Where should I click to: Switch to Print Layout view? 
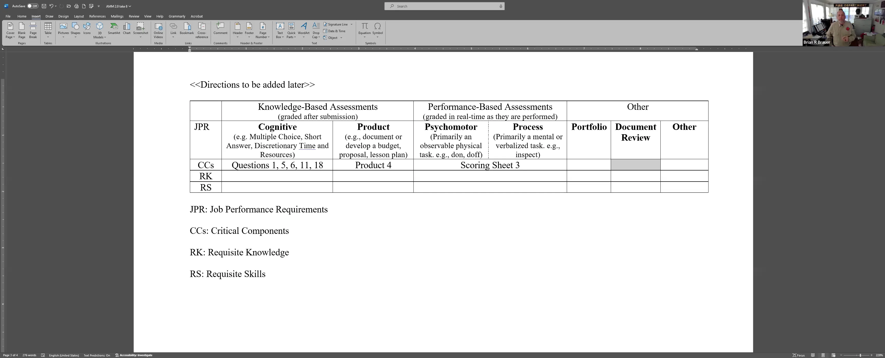tap(823, 355)
